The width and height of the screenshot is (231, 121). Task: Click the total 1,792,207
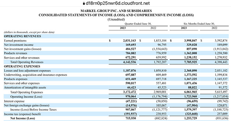click(160, 62)
